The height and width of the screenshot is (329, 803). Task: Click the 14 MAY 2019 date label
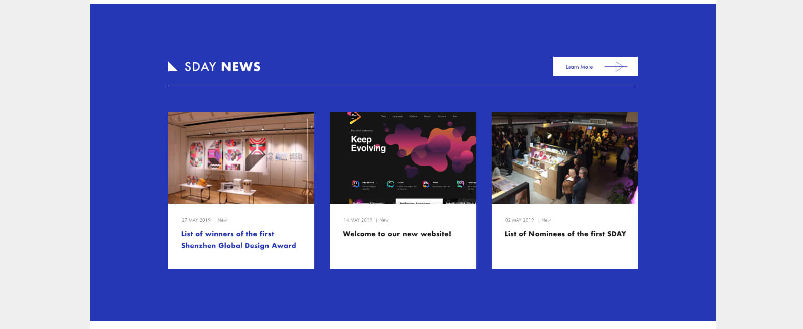pos(358,220)
